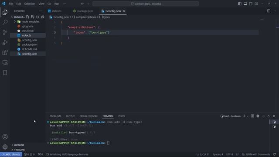Open .gitignore in the file tree
The width and height of the screenshot is (279, 157).
click(x=28, y=26)
